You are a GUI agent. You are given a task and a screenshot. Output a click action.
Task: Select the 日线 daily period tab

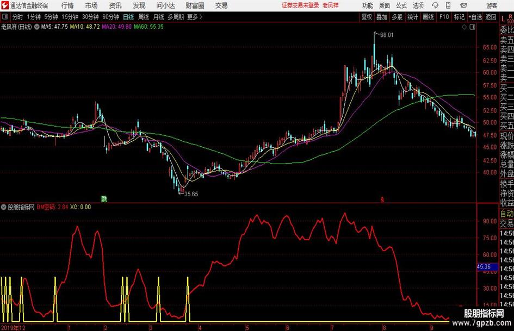click(x=128, y=17)
